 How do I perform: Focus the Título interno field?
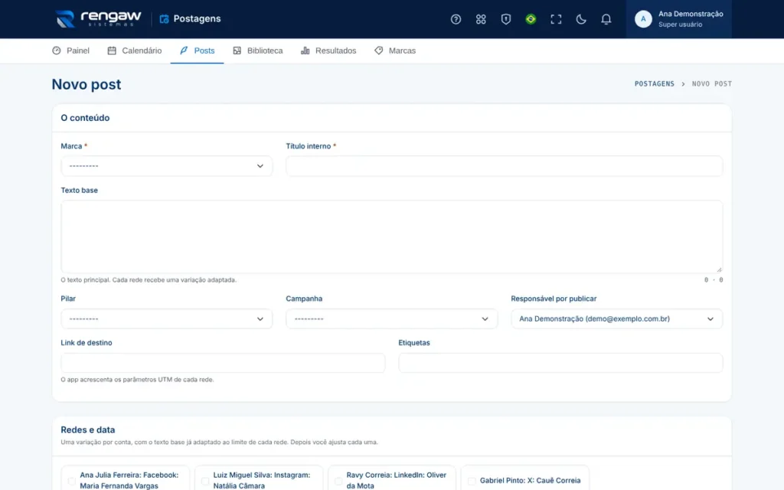coord(504,166)
